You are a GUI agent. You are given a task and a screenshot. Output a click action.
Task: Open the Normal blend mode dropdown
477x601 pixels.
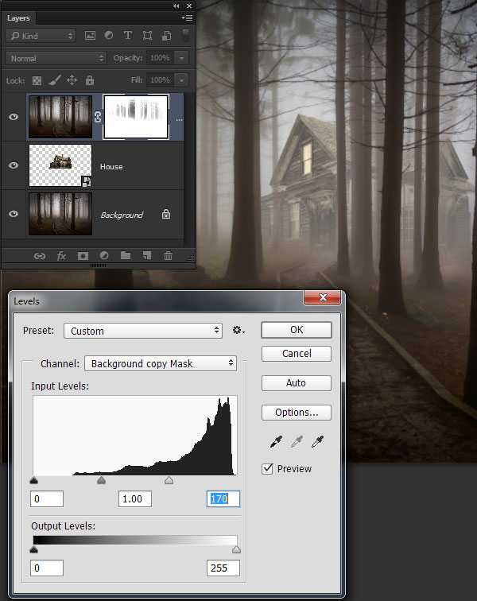coord(56,58)
